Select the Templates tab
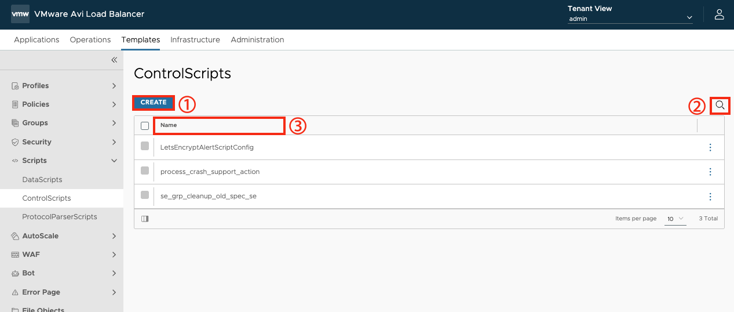The width and height of the screenshot is (734, 312). (141, 39)
